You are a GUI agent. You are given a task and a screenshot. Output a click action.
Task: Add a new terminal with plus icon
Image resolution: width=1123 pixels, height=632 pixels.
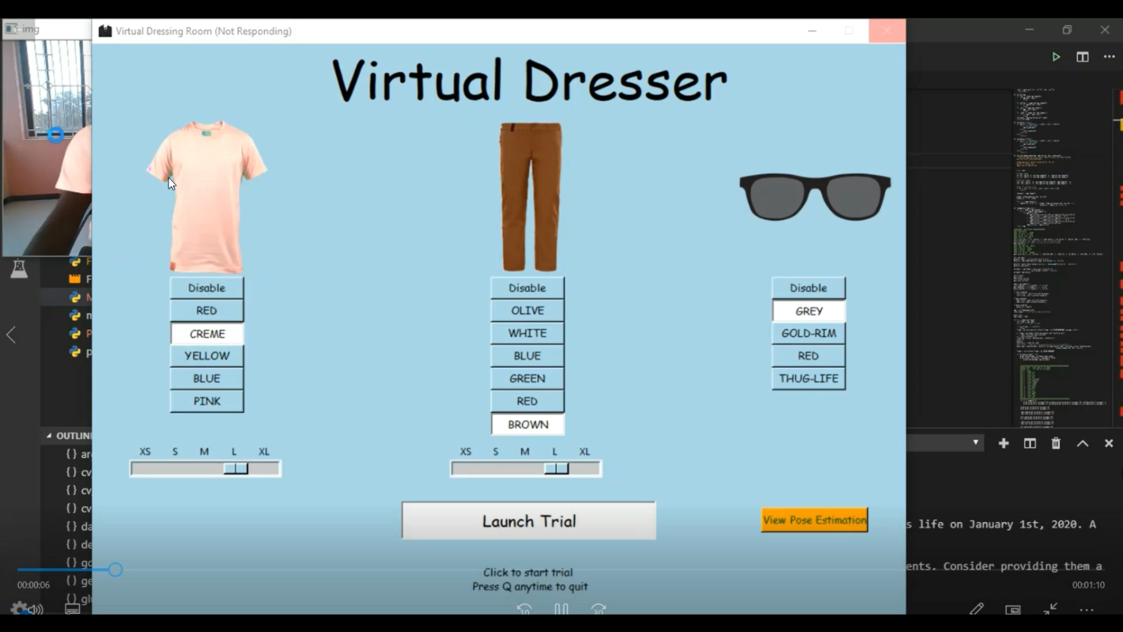(1003, 443)
